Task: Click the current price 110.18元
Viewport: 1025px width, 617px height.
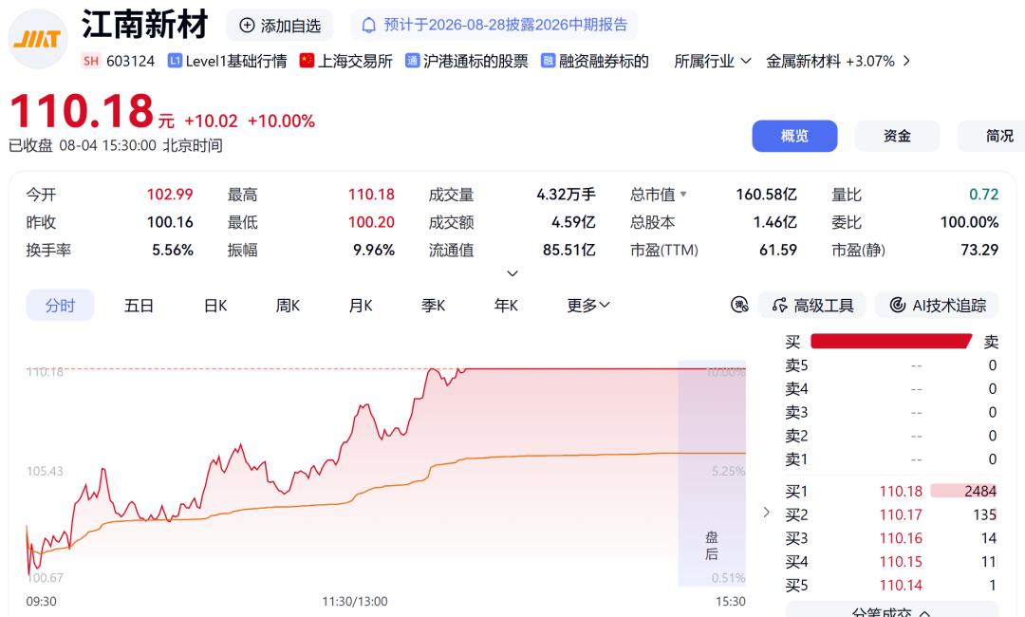Action: (x=91, y=110)
